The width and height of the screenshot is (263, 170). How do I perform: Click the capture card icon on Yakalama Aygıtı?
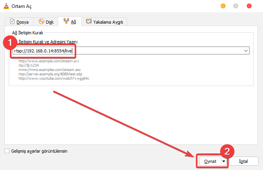click(89, 21)
